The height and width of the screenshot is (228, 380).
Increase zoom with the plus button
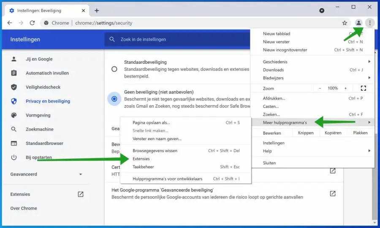click(x=345, y=88)
